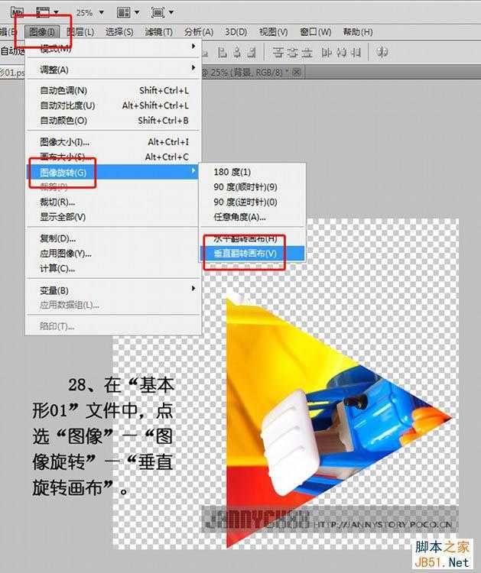This screenshot has height=573, width=481.
Task: Close the 25% (背景, RGB/8) document tab
Action: click(297, 72)
